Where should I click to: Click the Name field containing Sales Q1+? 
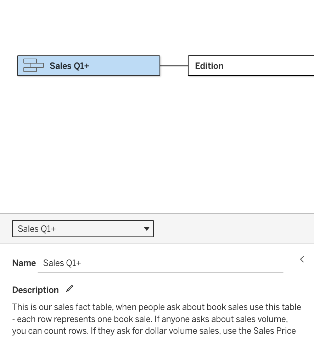coord(161,263)
